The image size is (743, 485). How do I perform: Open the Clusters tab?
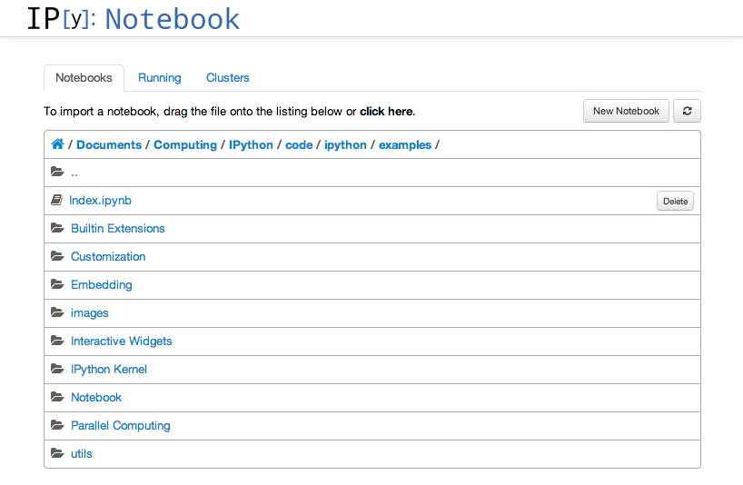pyautogui.click(x=227, y=78)
